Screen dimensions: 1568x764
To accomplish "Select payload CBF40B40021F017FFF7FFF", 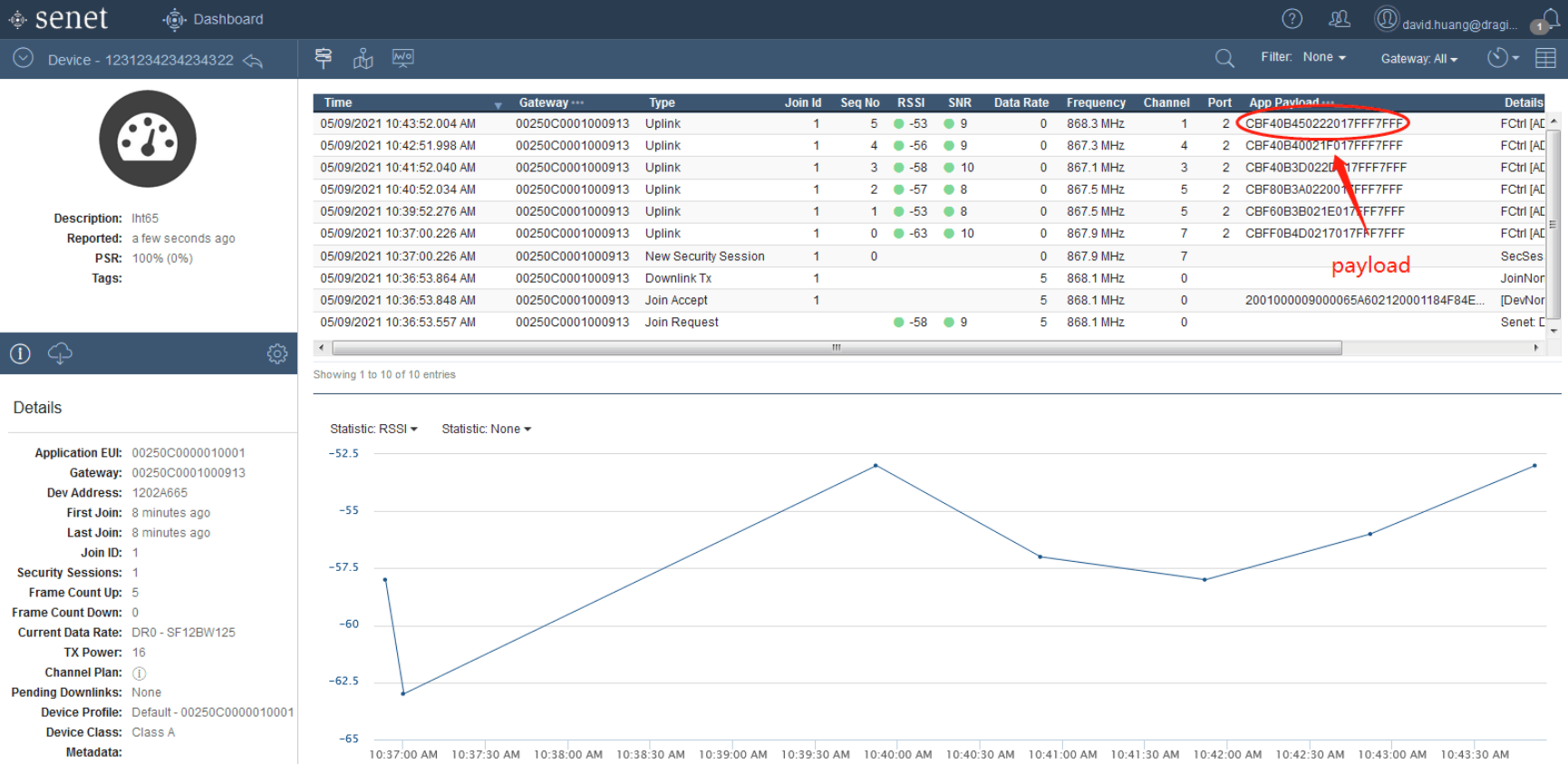I will 1324,145.
